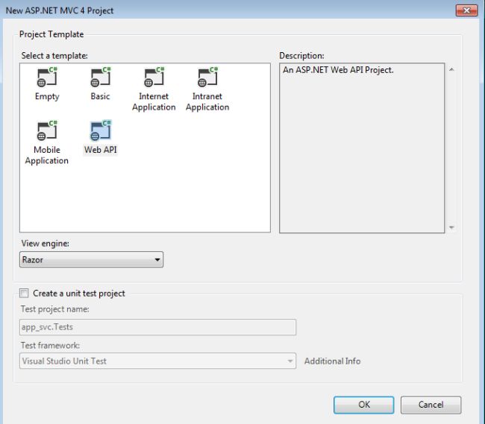Click the Test project name field

point(157,327)
